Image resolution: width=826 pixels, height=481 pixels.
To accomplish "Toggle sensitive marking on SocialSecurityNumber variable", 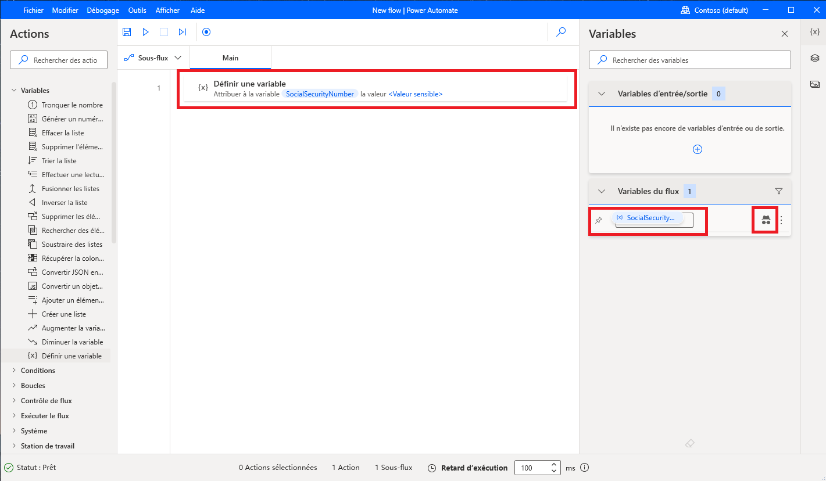I will (x=766, y=220).
